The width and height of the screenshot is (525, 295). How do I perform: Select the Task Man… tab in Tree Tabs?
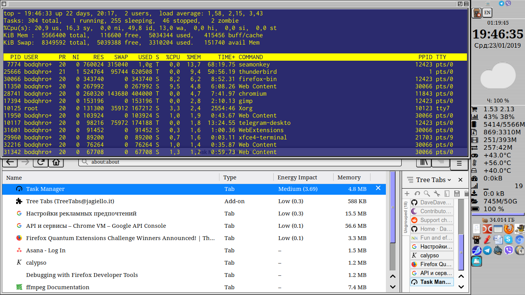[432, 282]
